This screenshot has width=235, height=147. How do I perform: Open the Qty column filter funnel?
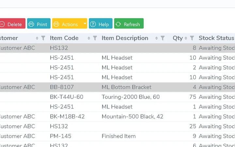(192, 38)
